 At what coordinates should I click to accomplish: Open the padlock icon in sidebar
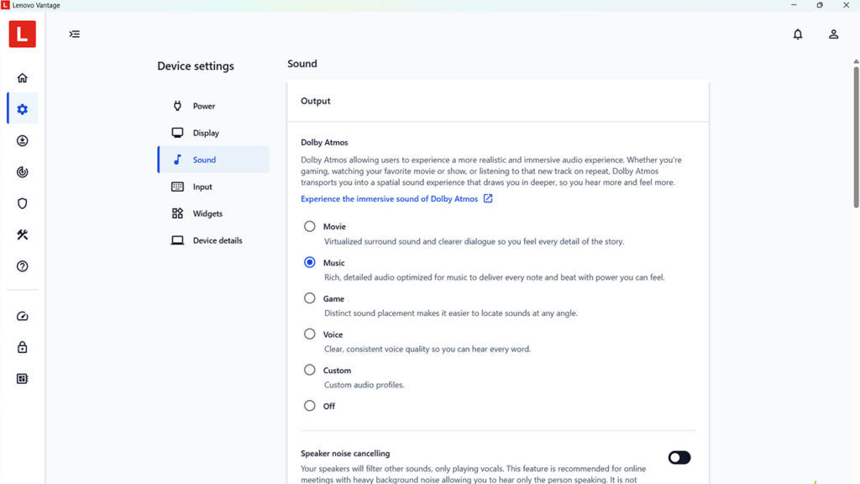pyautogui.click(x=23, y=347)
